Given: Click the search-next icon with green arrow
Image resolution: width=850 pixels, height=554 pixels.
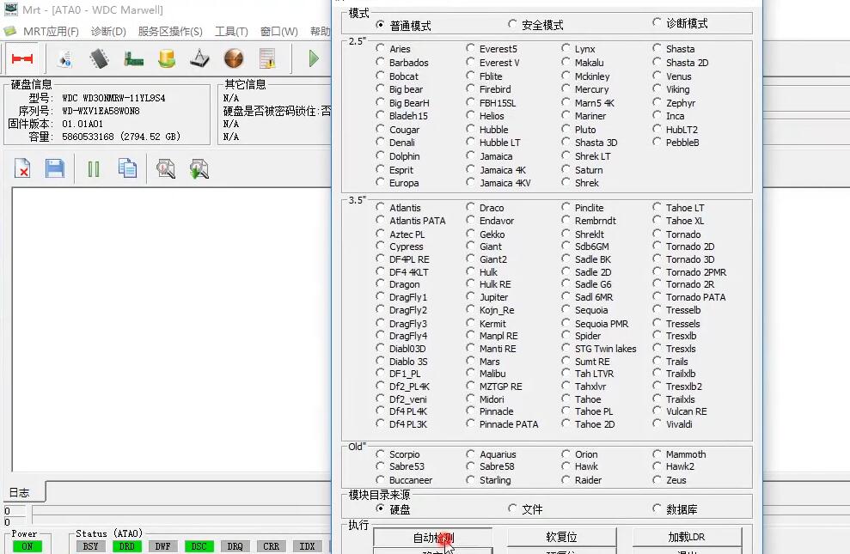Looking at the screenshot, I should pos(199,168).
